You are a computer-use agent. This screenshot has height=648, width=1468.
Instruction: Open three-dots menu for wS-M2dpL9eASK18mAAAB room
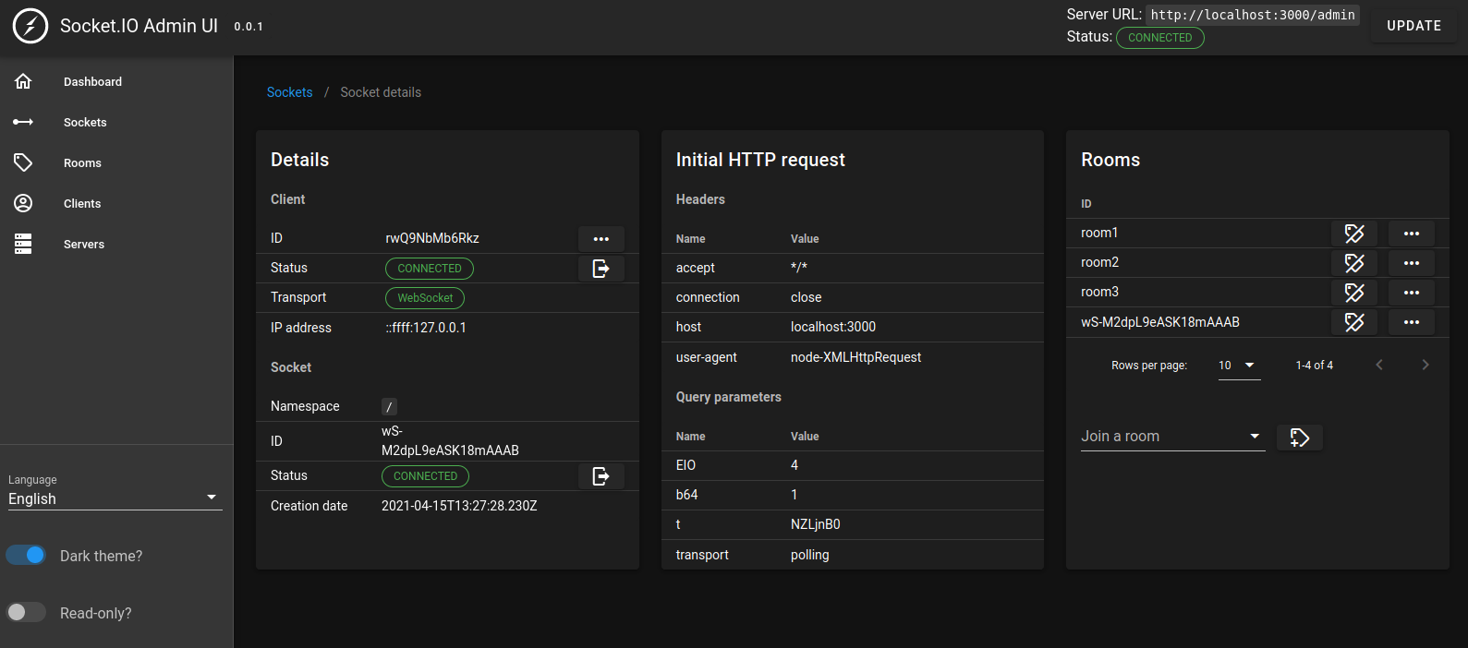tap(1411, 322)
